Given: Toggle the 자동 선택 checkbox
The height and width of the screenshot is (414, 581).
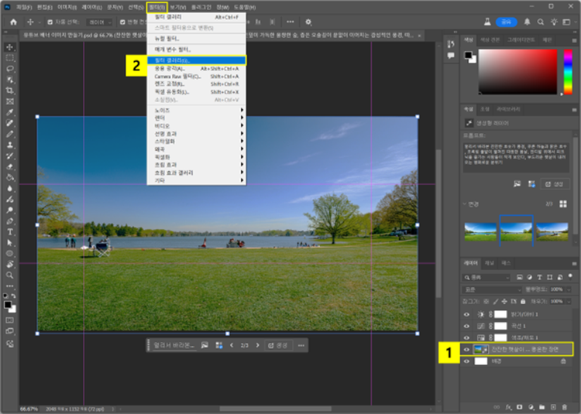Looking at the screenshot, I should click(51, 22).
